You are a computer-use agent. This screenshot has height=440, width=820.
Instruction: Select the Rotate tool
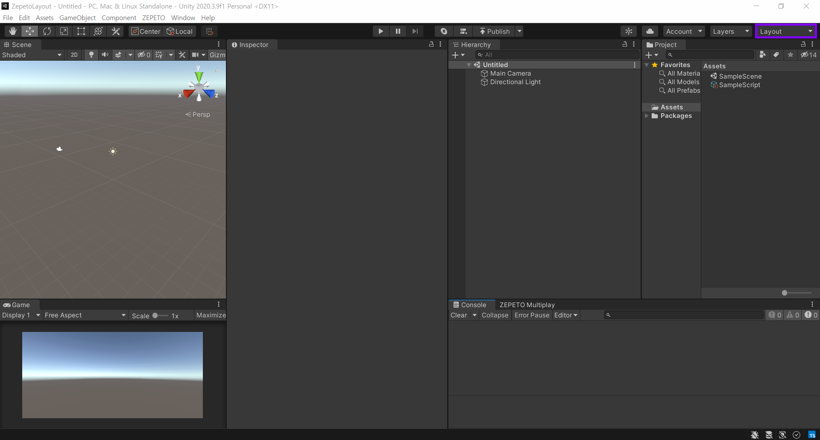[47, 31]
